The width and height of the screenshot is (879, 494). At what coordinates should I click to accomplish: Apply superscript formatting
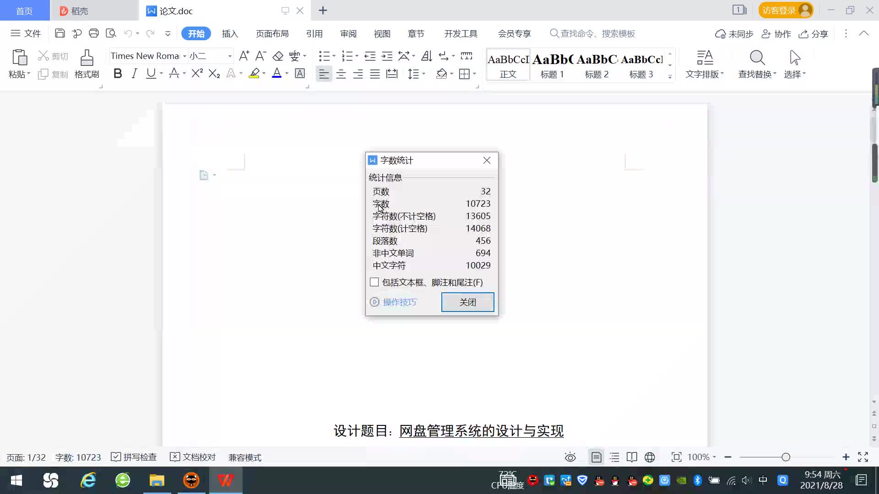coord(197,74)
